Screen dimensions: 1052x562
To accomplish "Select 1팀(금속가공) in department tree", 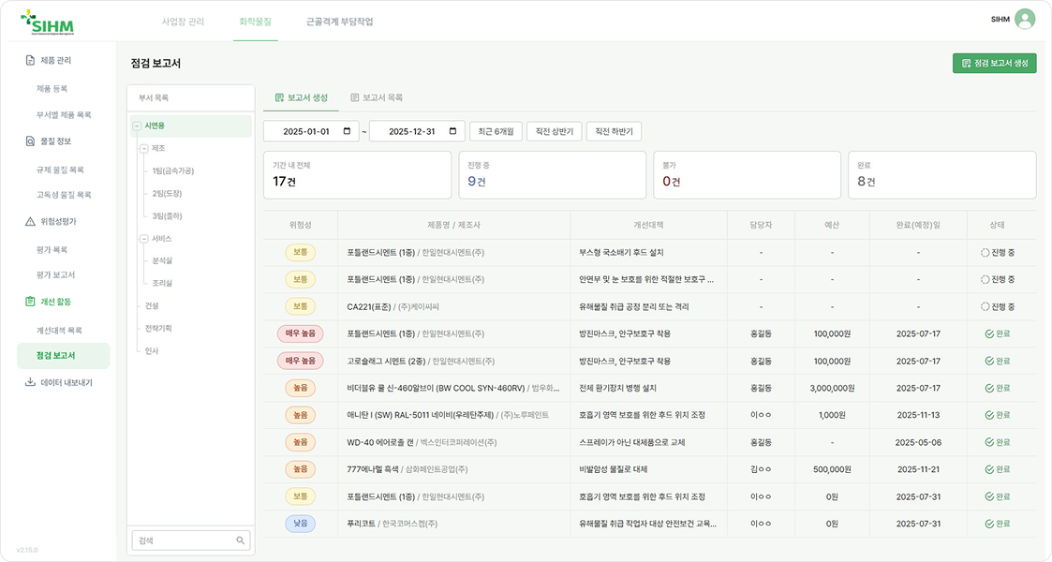I will click(173, 171).
